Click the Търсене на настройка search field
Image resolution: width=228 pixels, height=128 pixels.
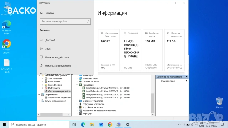pyautogui.click(x=65, y=21)
